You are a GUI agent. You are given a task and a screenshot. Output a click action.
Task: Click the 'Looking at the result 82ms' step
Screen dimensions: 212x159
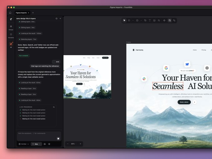[30, 83]
